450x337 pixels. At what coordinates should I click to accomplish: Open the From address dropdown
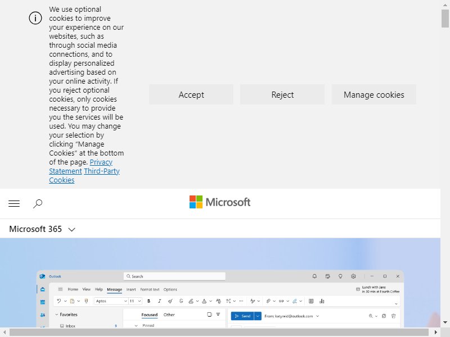click(x=317, y=316)
